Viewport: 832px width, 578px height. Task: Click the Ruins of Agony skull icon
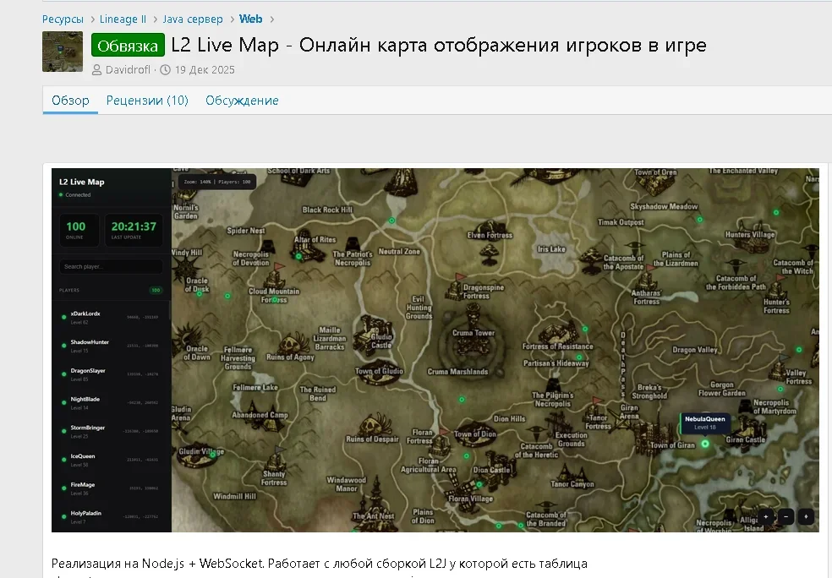tap(293, 343)
